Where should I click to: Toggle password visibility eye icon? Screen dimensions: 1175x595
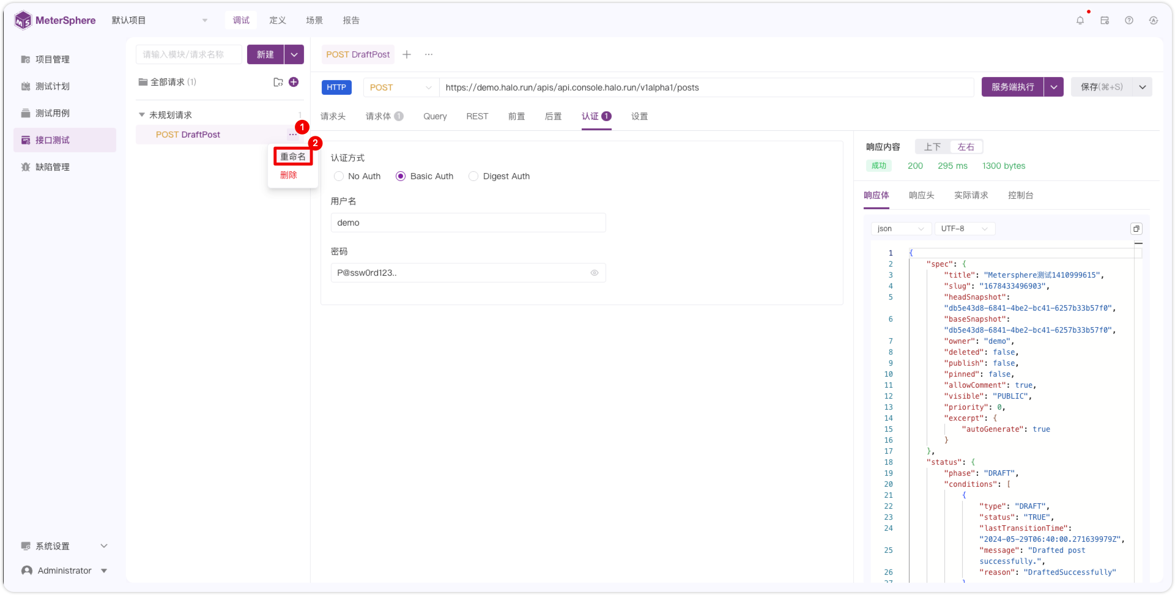(595, 273)
